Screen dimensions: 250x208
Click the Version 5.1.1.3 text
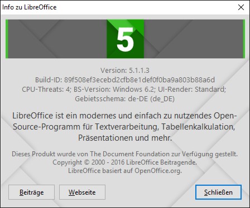[x=125, y=71]
